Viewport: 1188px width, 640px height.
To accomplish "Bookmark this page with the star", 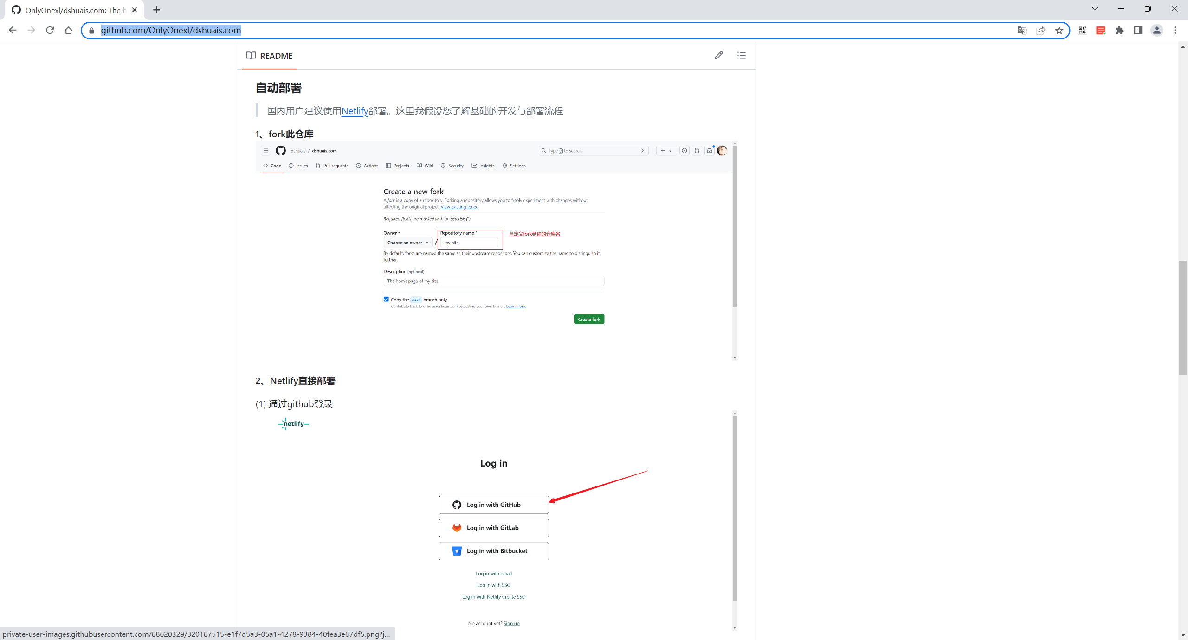I will pos(1059,30).
